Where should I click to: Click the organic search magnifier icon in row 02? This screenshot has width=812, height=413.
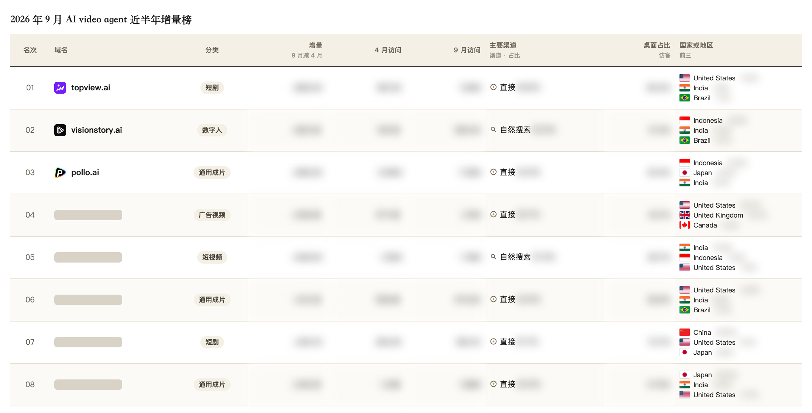point(493,130)
